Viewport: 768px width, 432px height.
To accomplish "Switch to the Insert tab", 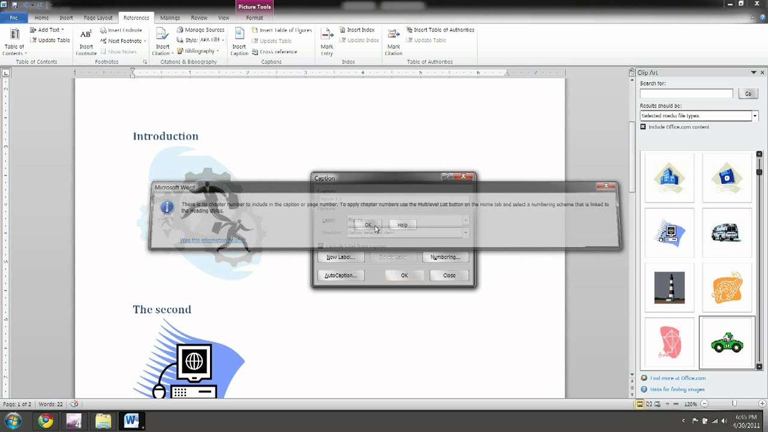I will coord(66,18).
